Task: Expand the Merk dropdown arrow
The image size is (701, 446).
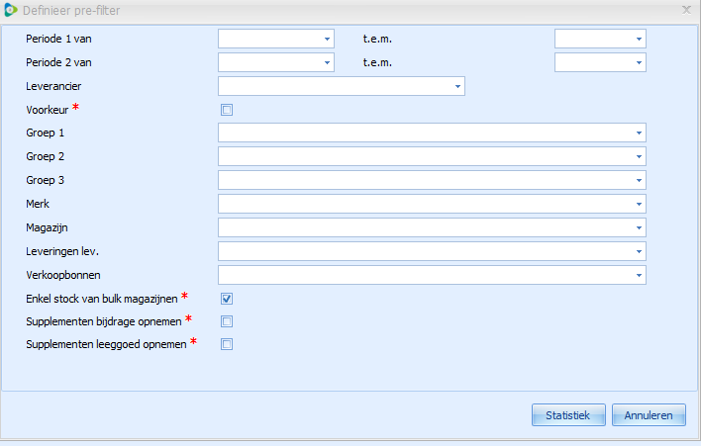Action: [x=639, y=204]
